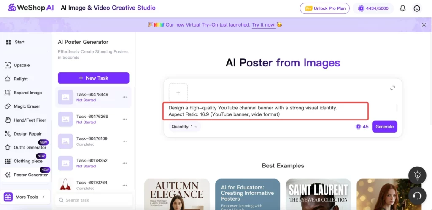This screenshot has height=210, width=432.
Task: Follow the Try it now link
Action: pos(264,25)
